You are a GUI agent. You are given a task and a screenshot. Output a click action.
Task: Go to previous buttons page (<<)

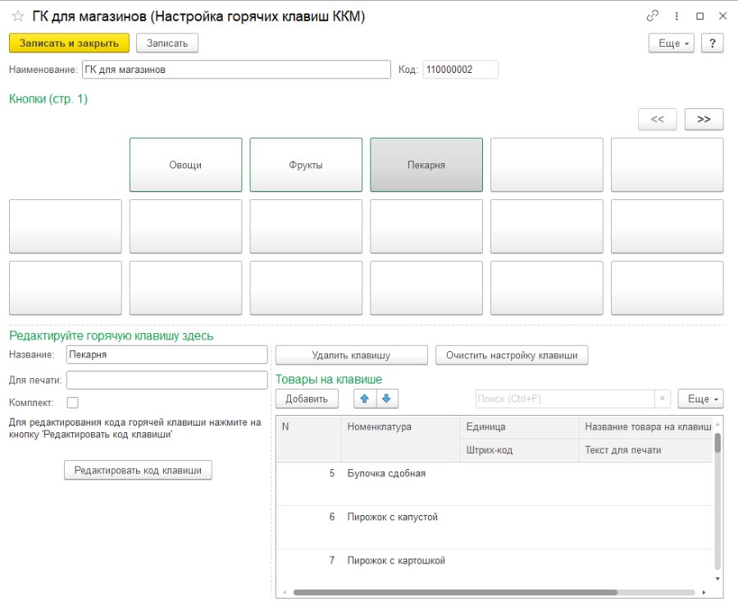pos(657,120)
